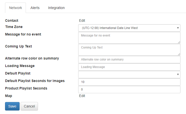186x114 pixels.
Task: Expand the Default Playlist dropdown
Action: [x=129, y=74]
